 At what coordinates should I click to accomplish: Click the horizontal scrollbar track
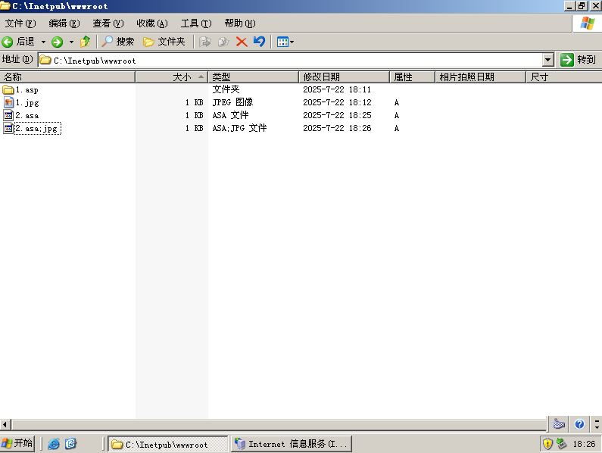tap(279, 424)
